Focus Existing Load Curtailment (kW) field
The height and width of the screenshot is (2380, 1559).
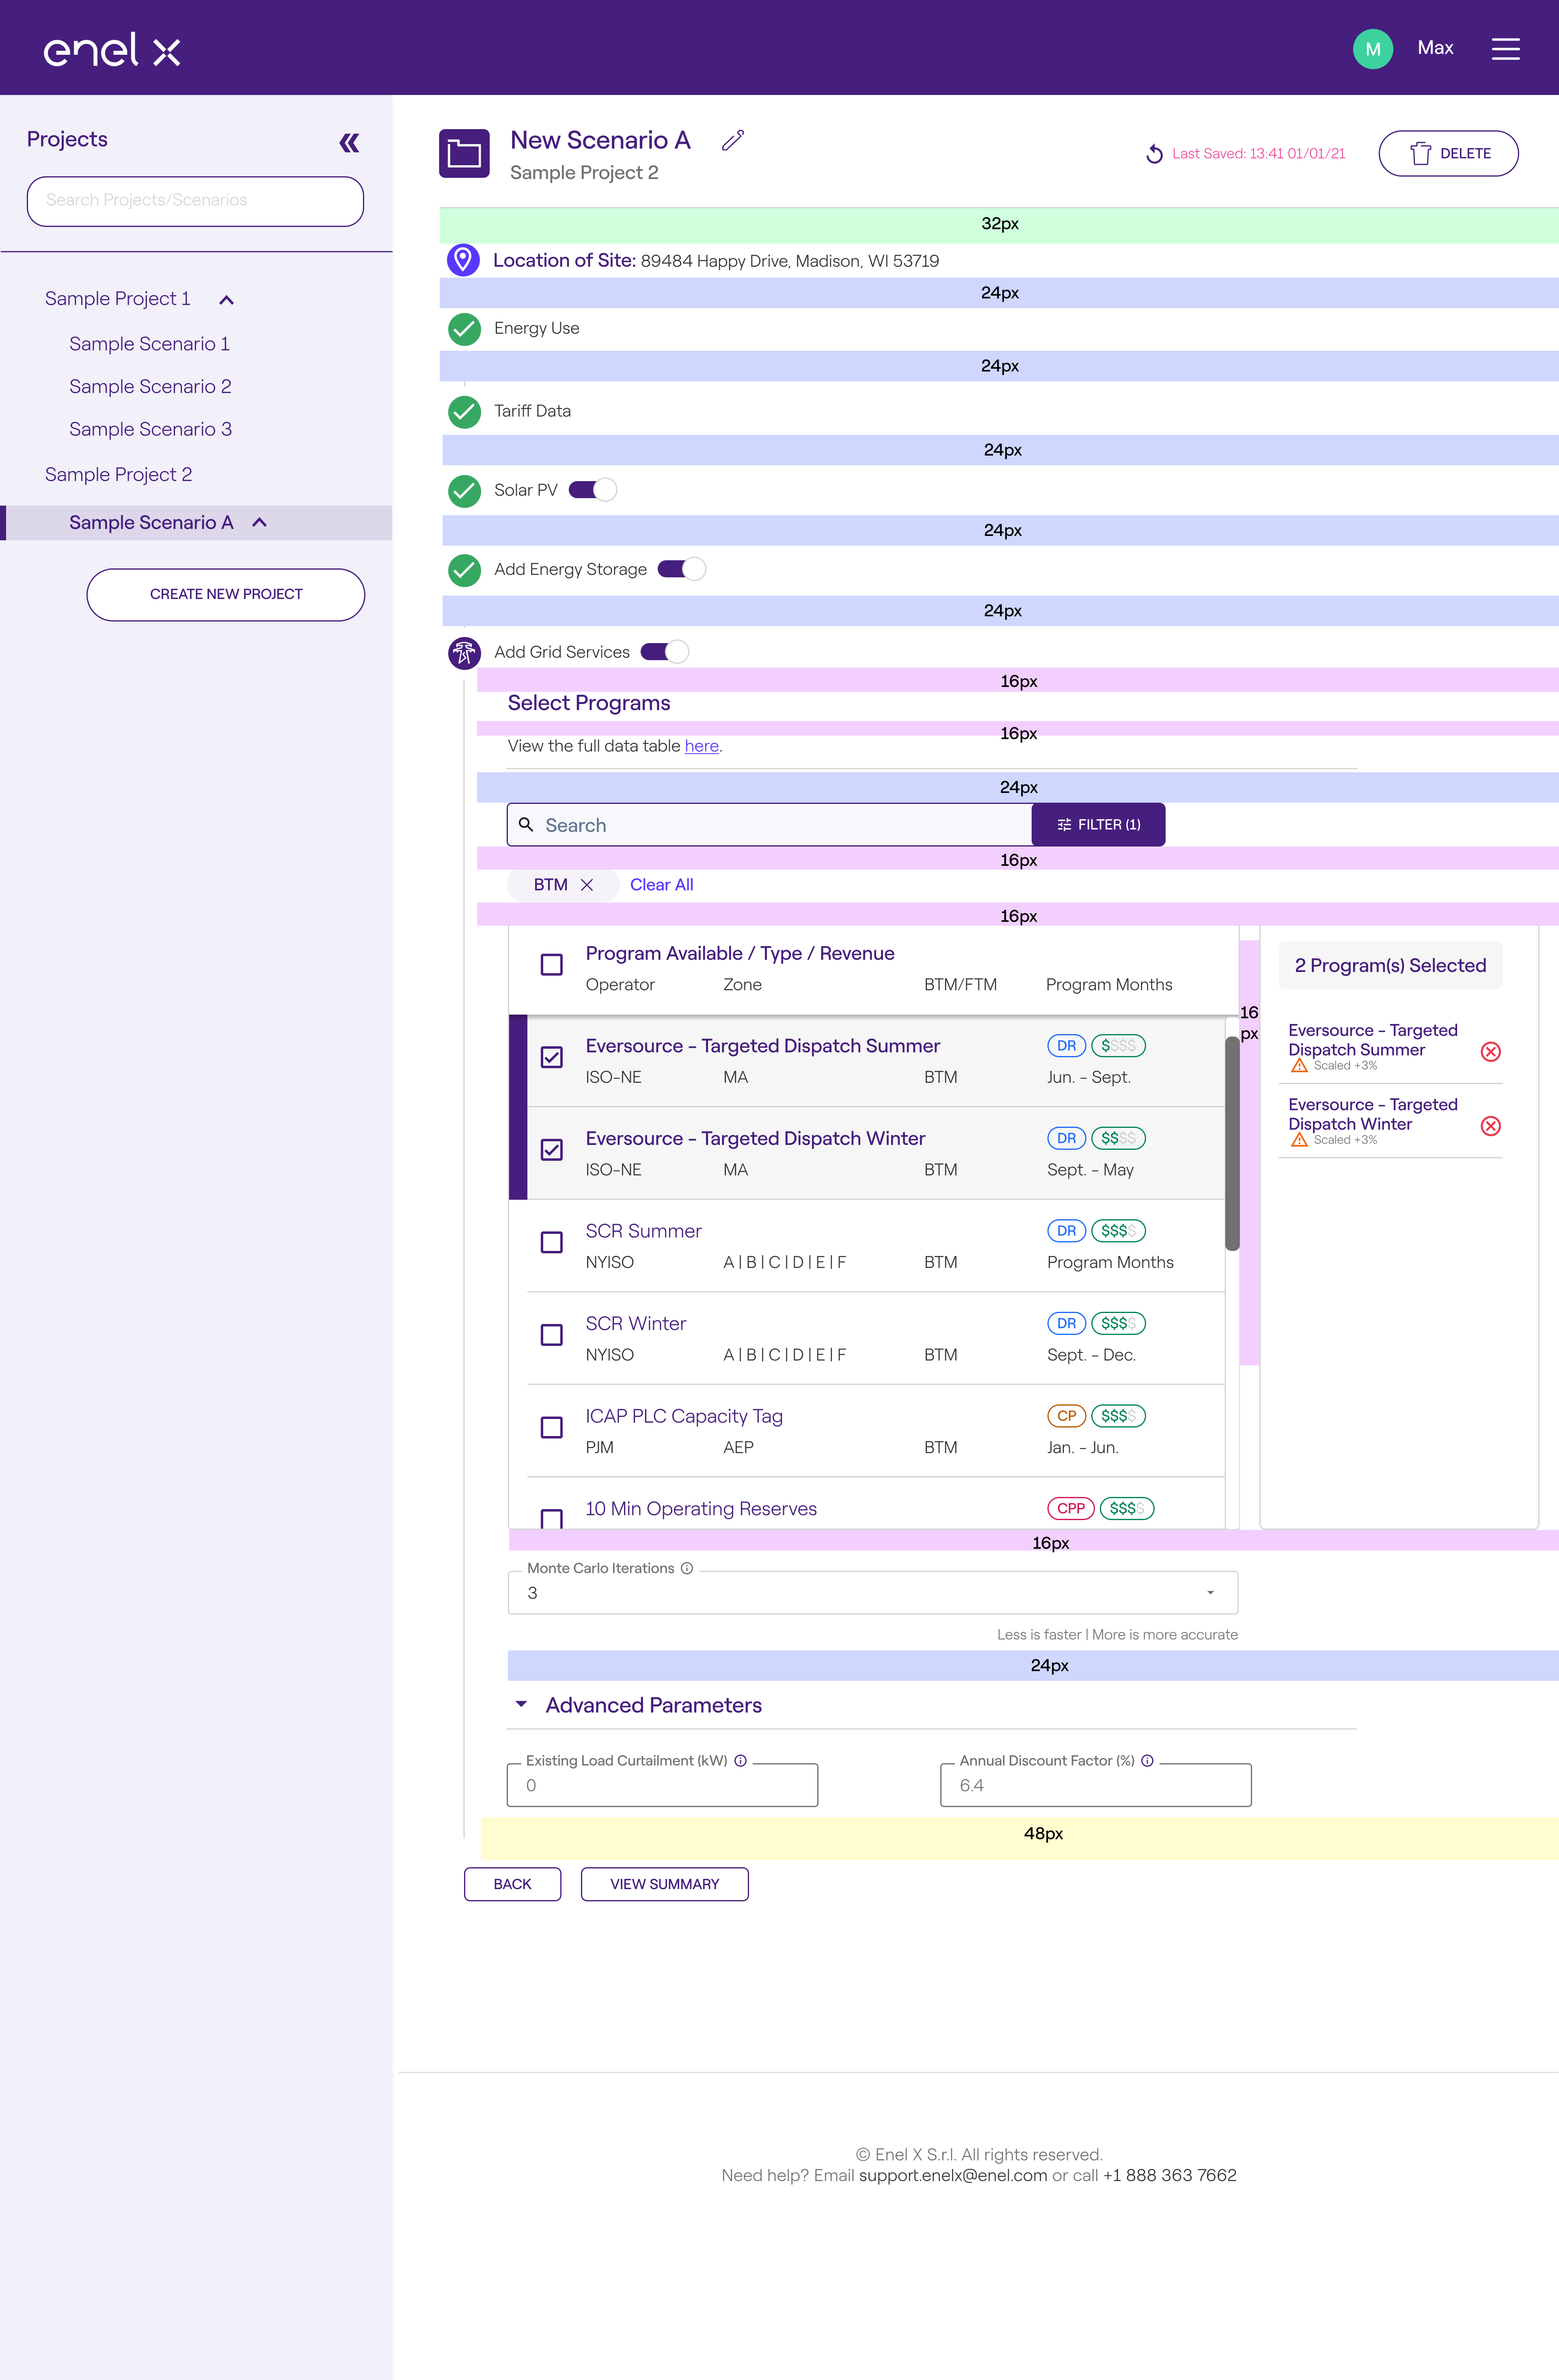pos(662,1785)
